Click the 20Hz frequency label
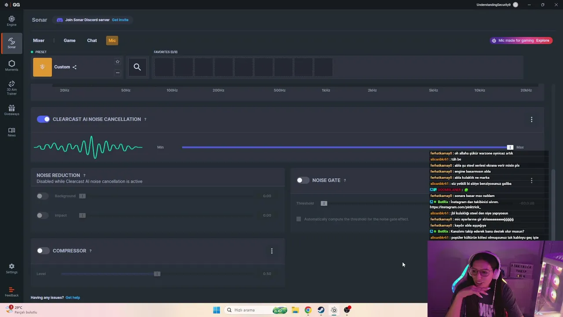This screenshot has height=317, width=563. coord(65,90)
